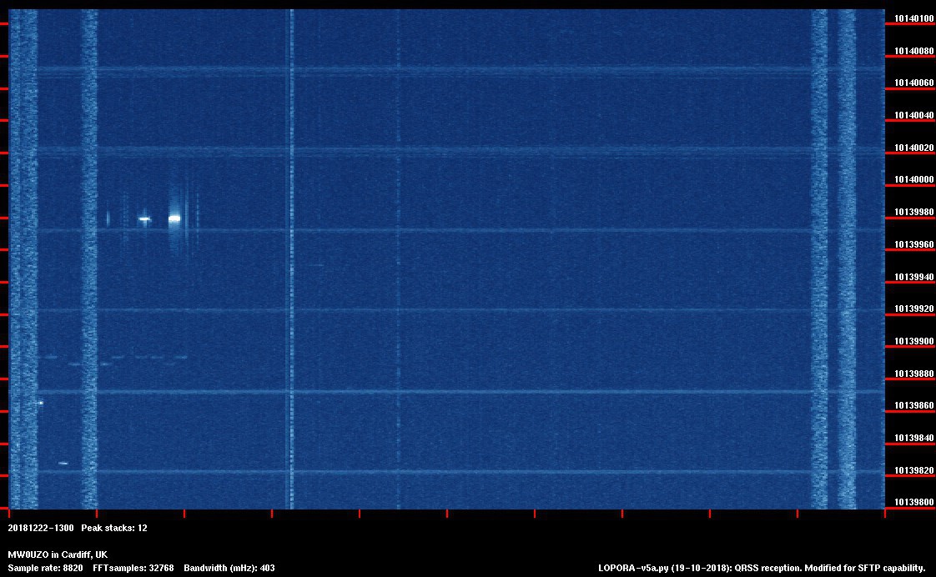Click the 'Peak stacks: 12' text
The image size is (936, 577).
[114, 528]
